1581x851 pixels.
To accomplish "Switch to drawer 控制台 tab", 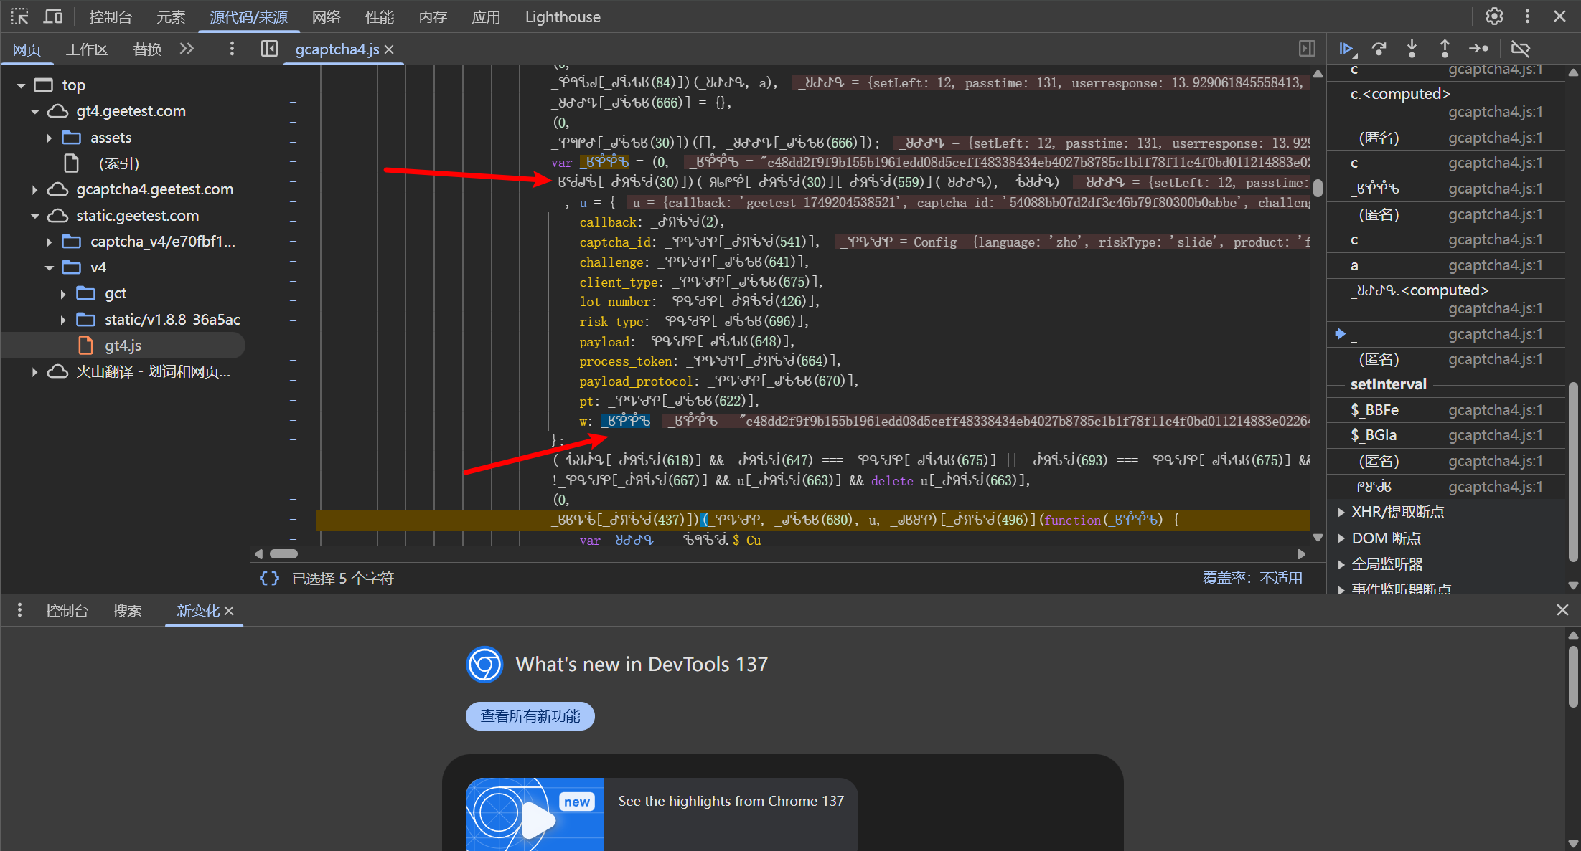I will pos(67,611).
